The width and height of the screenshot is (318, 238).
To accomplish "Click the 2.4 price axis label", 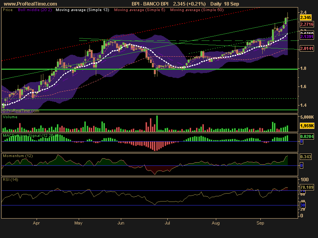I will (x=303, y=13).
